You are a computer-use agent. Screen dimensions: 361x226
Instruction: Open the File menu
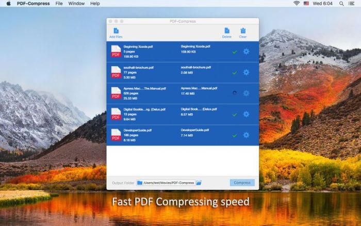59,4
